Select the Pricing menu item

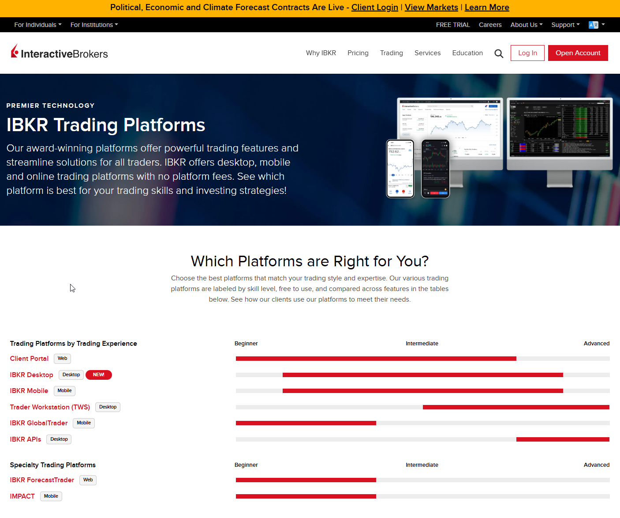pos(358,53)
